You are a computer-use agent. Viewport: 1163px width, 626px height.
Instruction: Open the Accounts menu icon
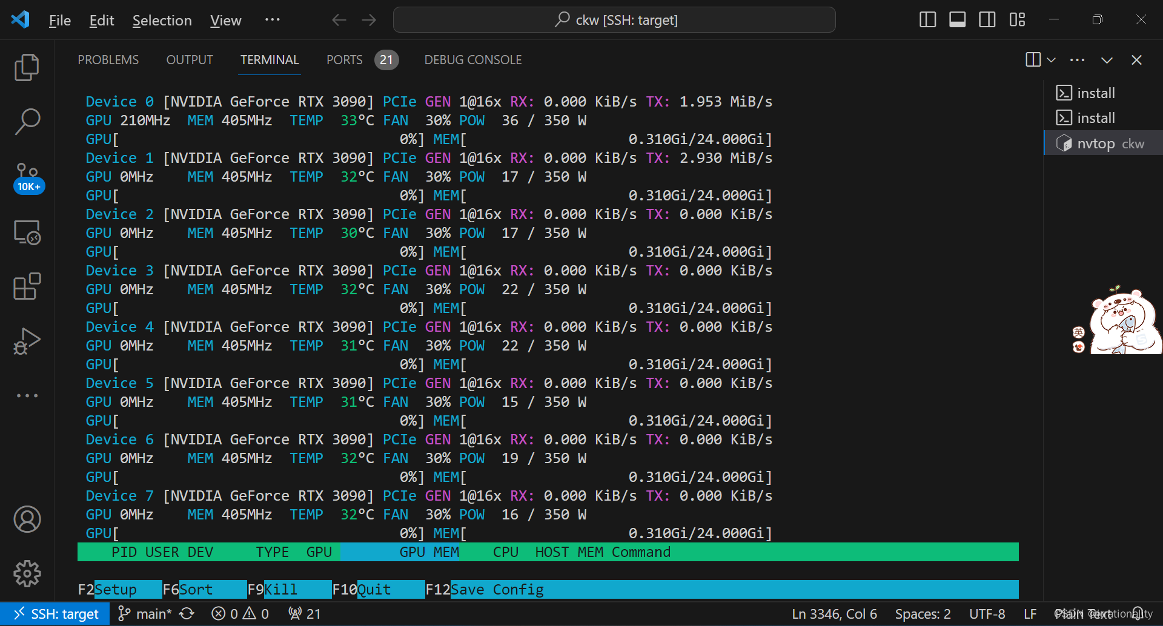(27, 519)
